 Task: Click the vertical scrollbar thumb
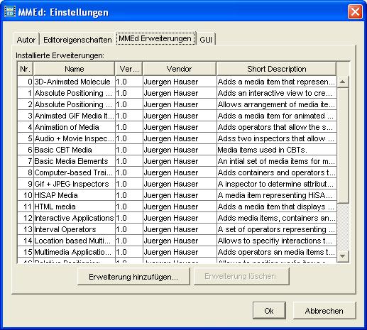tap(343, 145)
